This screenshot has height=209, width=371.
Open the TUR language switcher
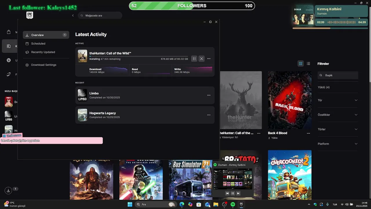(x=335, y=204)
